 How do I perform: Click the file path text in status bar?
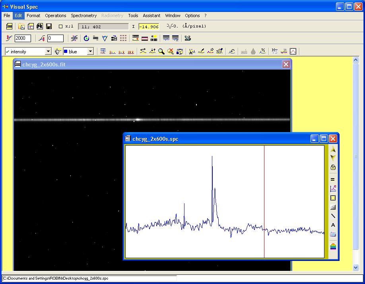[56, 278]
